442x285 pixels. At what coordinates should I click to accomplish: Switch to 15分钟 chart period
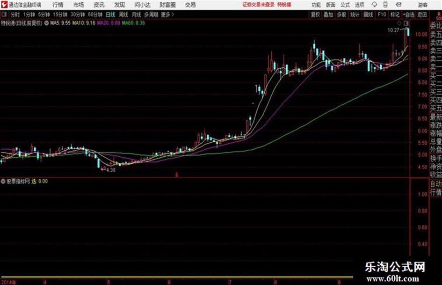click(x=60, y=15)
